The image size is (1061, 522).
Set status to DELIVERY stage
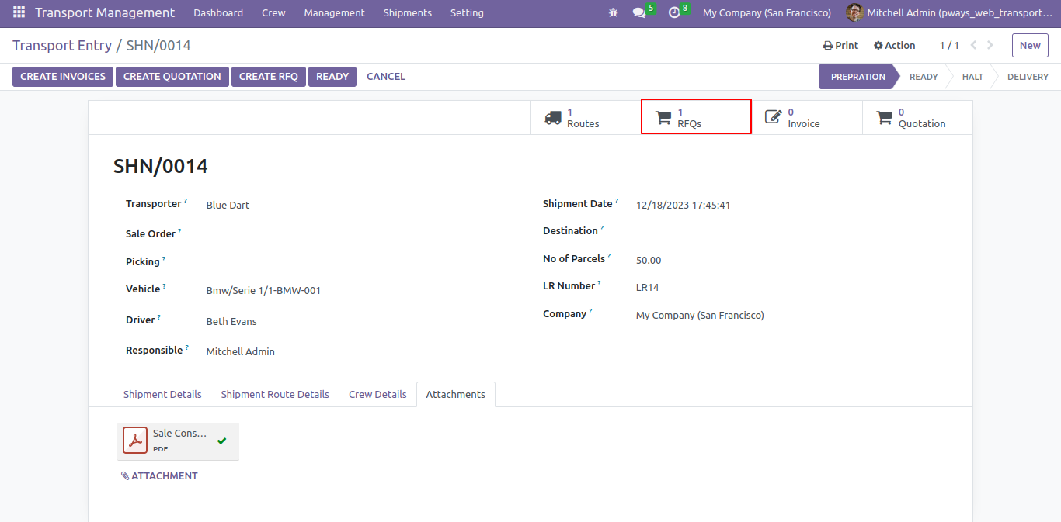tap(1028, 76)
